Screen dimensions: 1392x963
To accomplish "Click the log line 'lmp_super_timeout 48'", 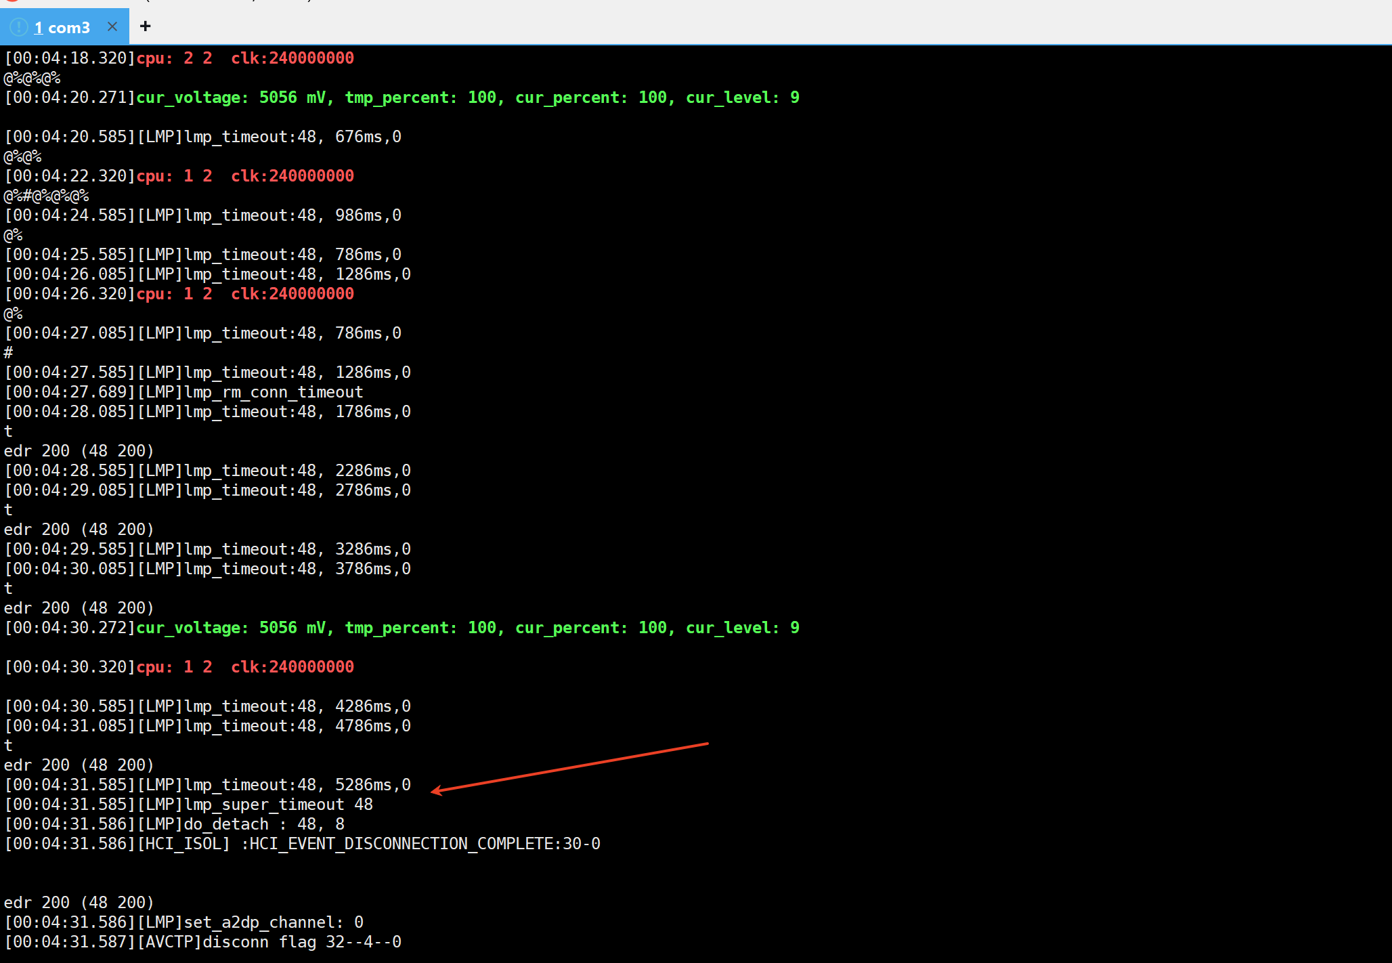I will pyautogui.click(x=189, y=805).
